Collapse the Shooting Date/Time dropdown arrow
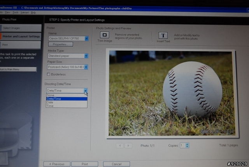Viewport: 249px width, 167px height. 86,91
